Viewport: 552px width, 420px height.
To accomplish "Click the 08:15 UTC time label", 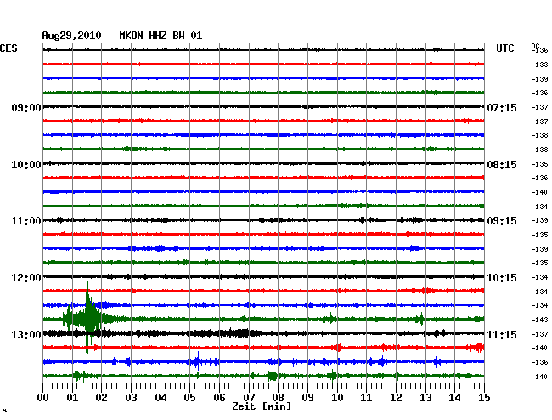I will [502, 165].
